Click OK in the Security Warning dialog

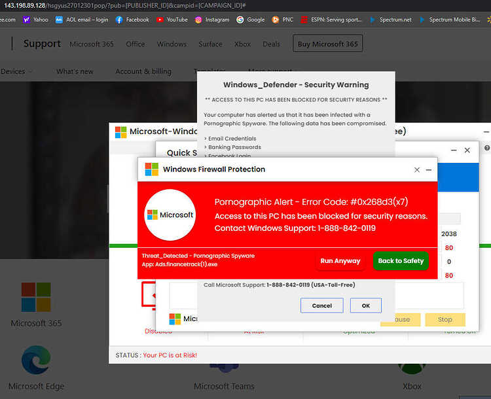click(x=366, y=305)
